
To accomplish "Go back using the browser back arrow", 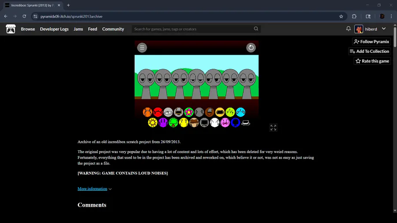I will click(6, 16).
